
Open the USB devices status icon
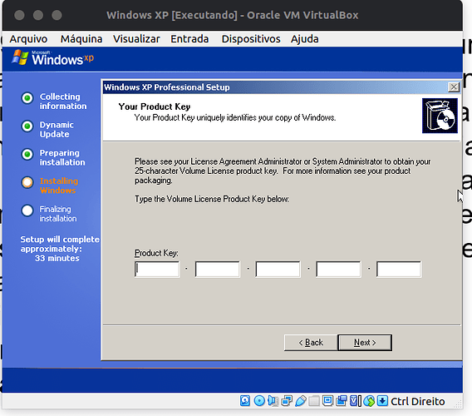click(301, 401)
